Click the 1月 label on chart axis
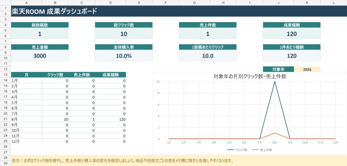347x166 pixels. (168, 143)
